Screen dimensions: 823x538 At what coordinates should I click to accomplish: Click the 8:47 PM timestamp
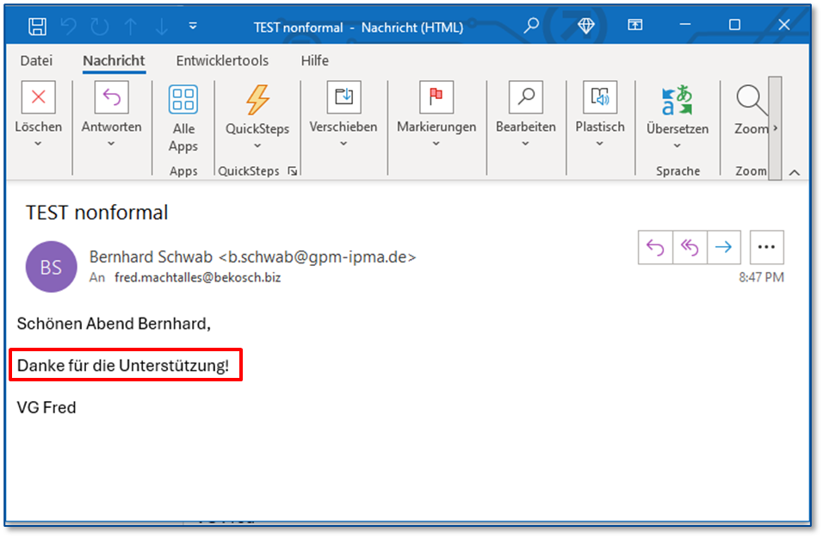click(761, 278)
